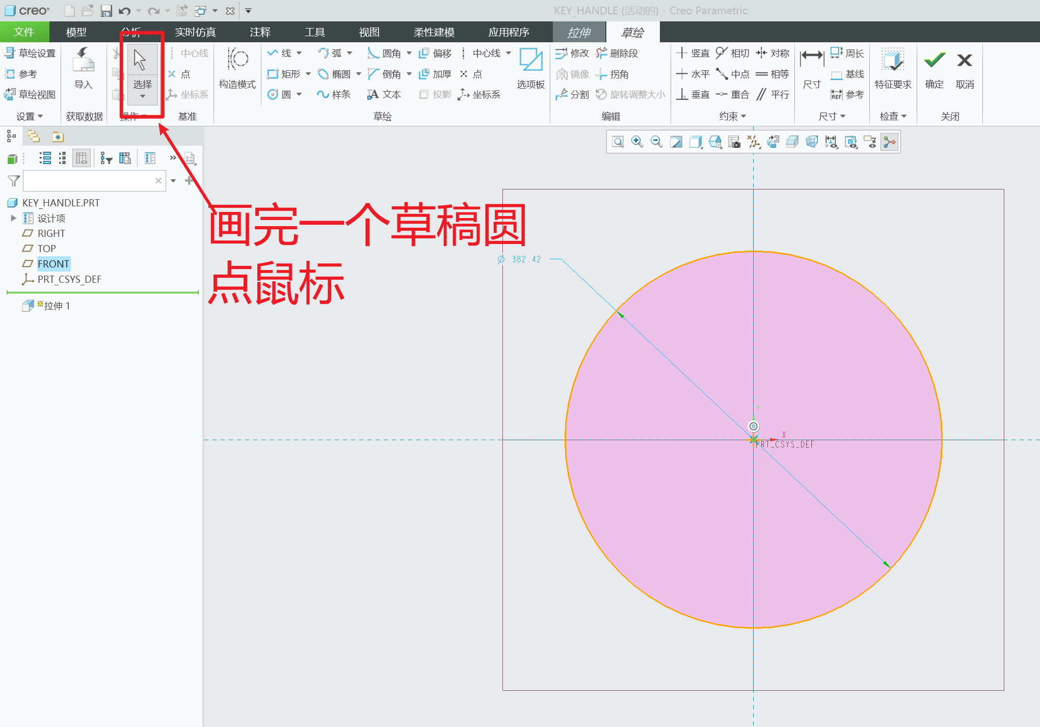Toggle datum plane display in graphics toolbar
This screenshot has width=1040, height=727.
[x=754, y=142]
